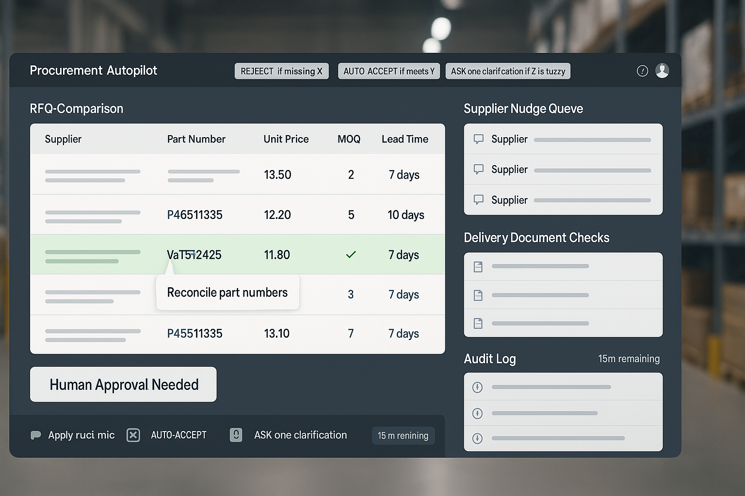Select the ASK one clarification rule chip

coord(508,71)
